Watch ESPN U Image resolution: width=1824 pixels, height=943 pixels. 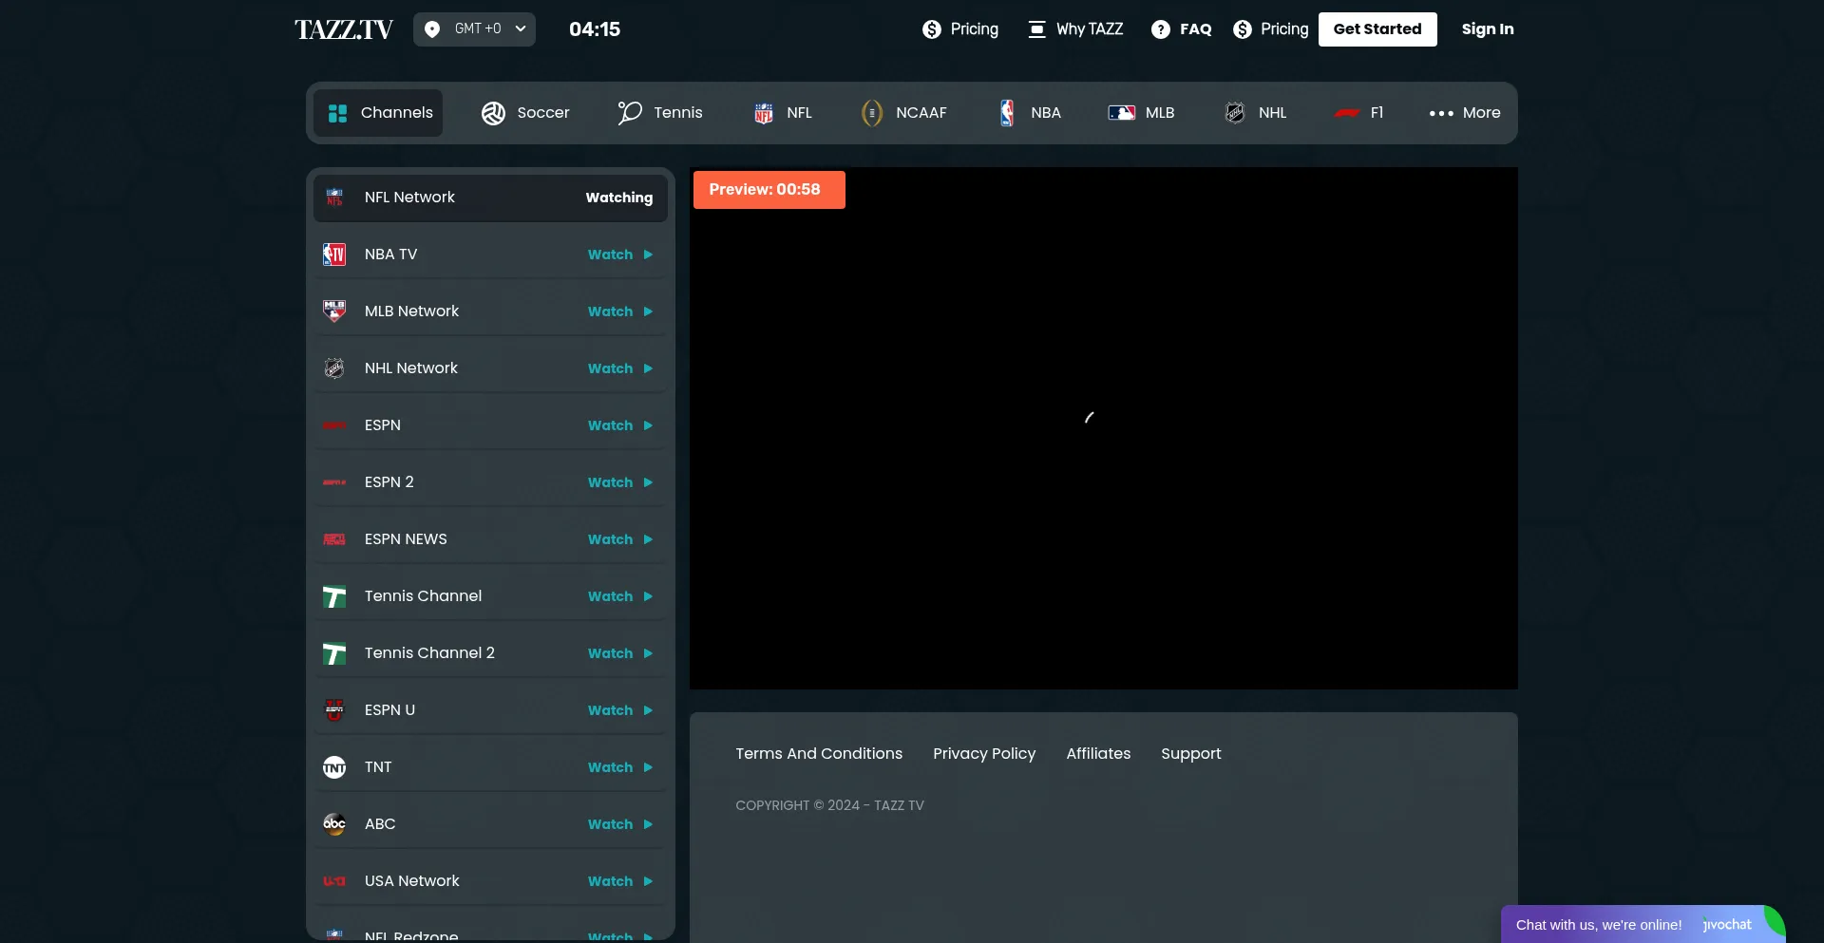click(x=620, y=710)
